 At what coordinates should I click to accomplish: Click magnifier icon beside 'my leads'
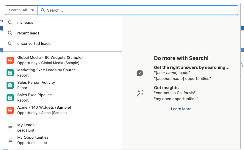(x=10, y=23)
